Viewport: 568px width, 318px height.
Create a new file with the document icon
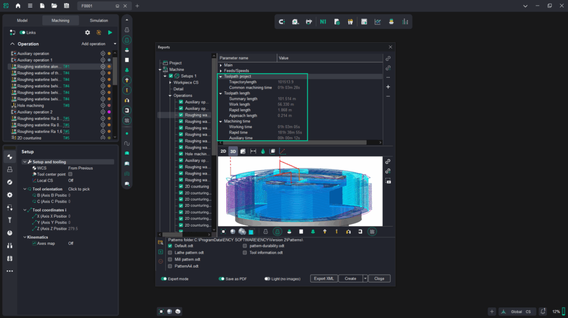click(42, 6)
